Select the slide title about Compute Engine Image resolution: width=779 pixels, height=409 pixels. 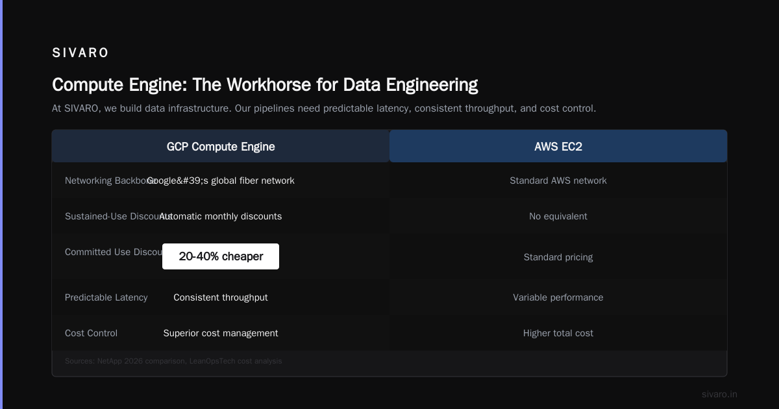point(265,85)
